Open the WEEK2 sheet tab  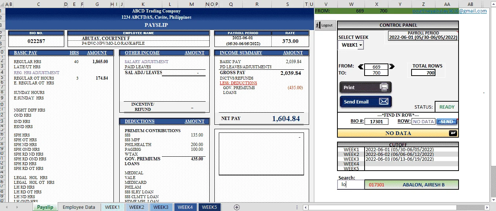tap(137, 207)
